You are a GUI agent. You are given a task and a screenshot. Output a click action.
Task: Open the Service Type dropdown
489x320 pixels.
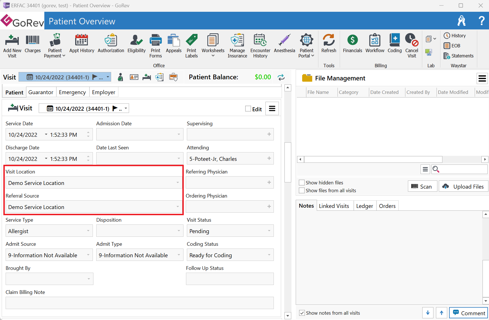tap(88, 231)
